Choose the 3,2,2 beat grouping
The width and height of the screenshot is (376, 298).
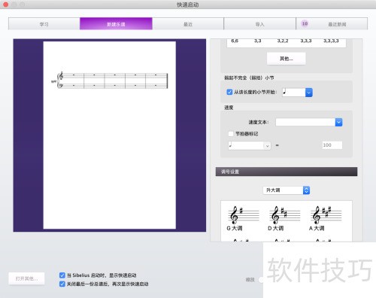[x=283, y=41]
